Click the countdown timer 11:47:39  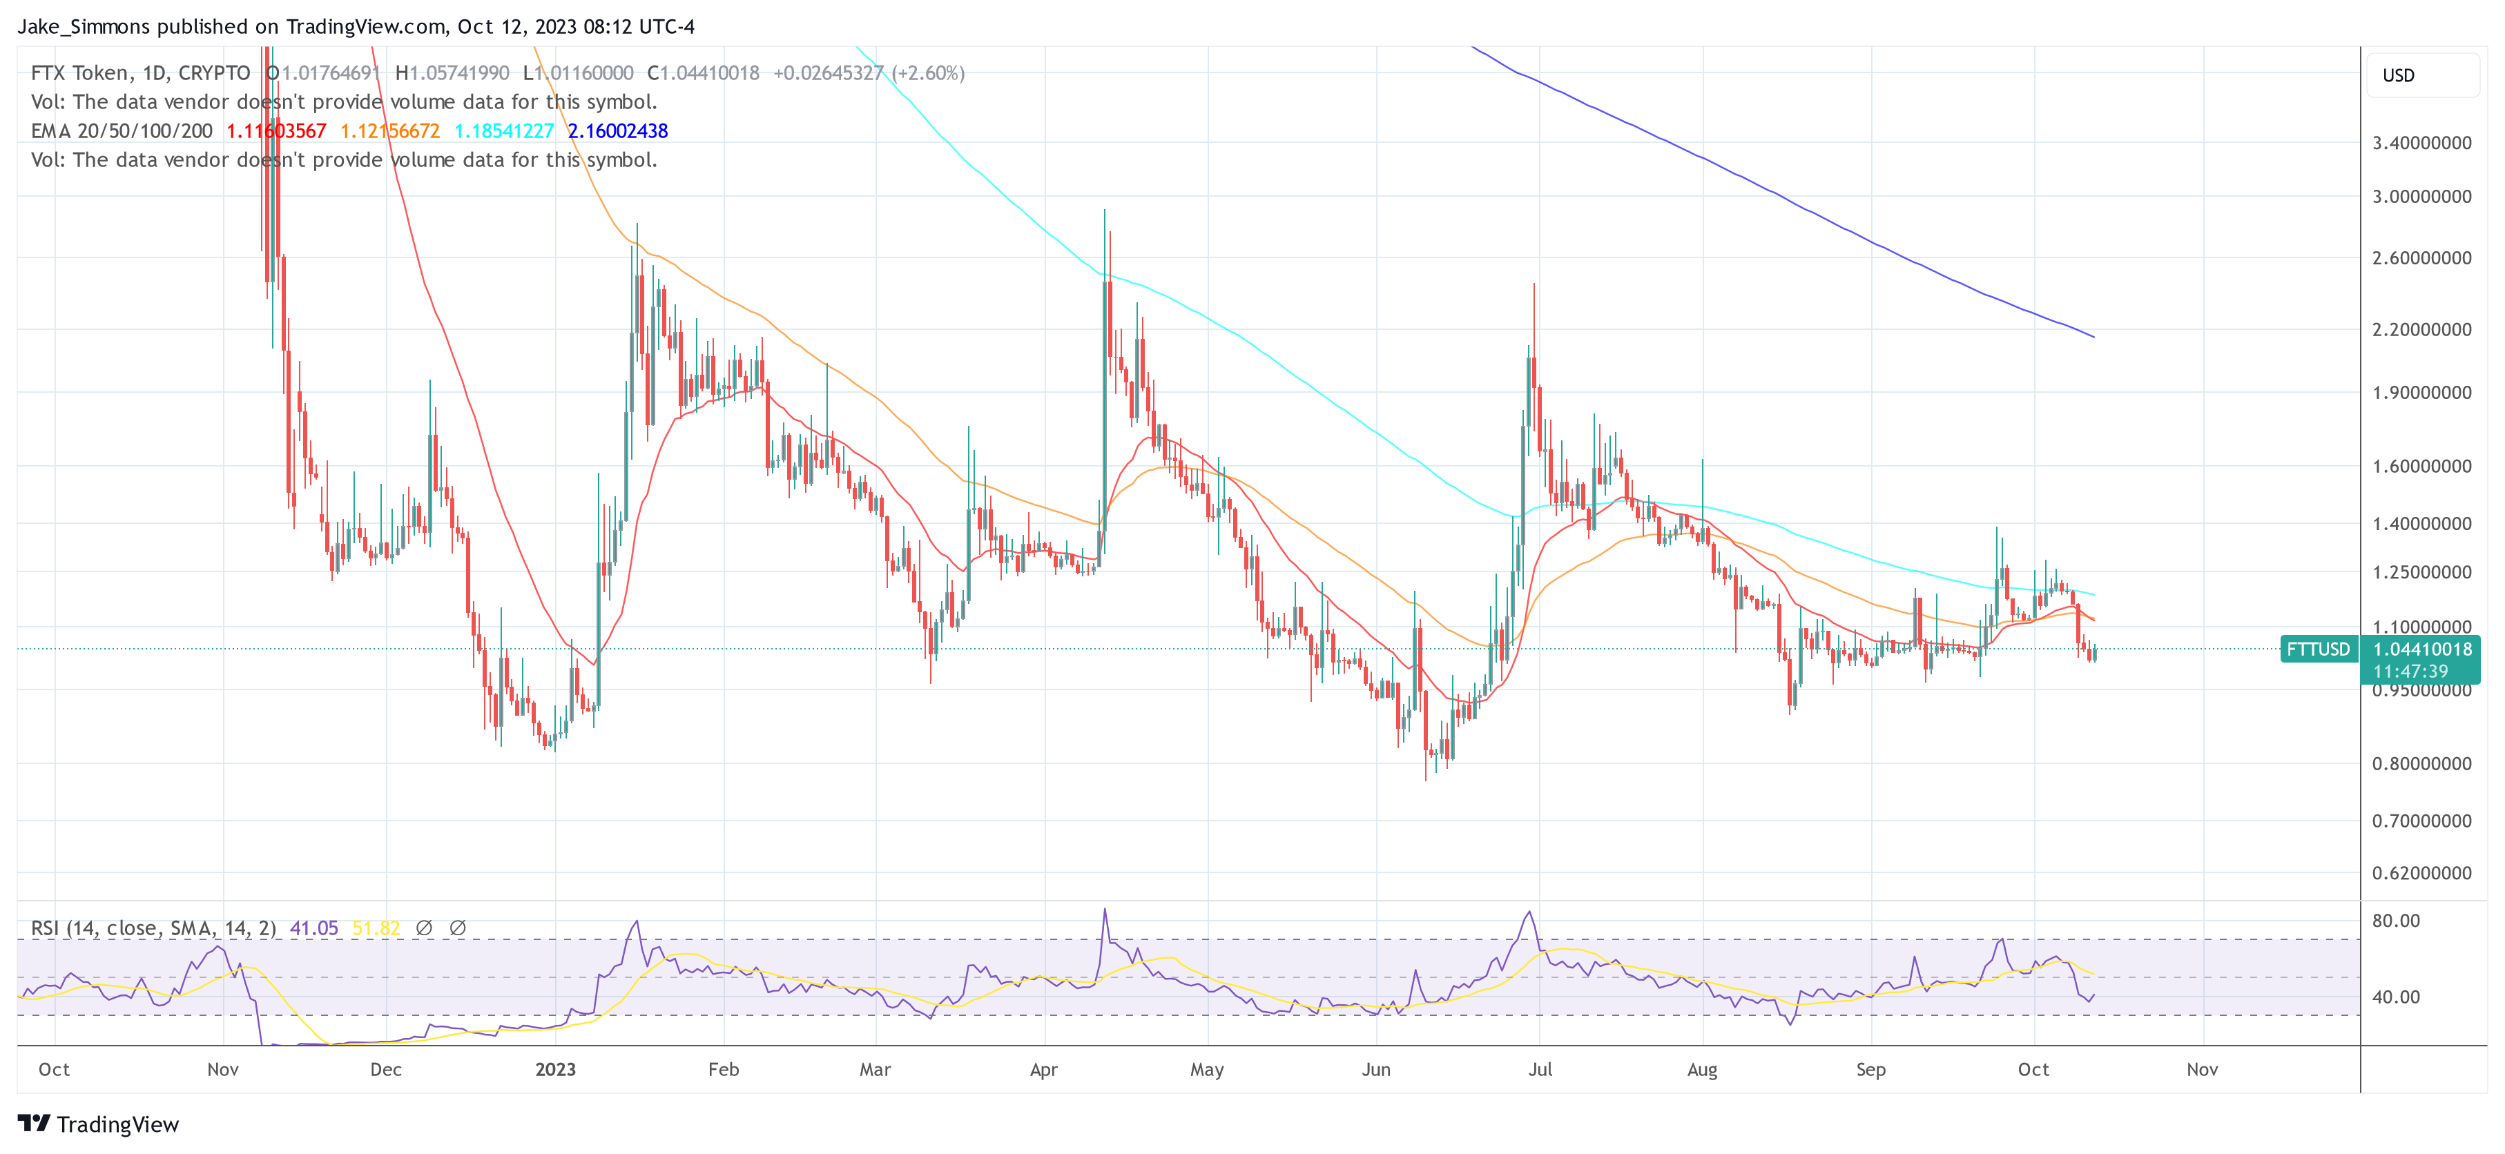2410,671
